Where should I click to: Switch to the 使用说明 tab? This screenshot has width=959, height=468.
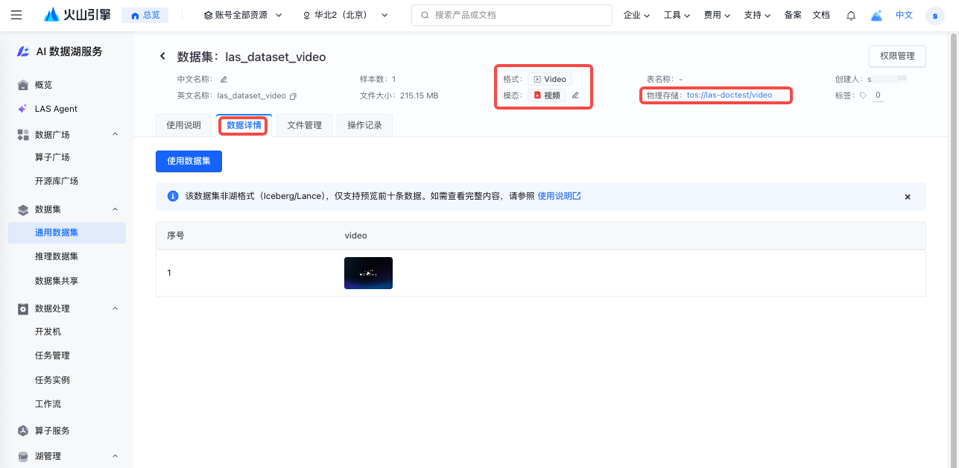[183, 125]
